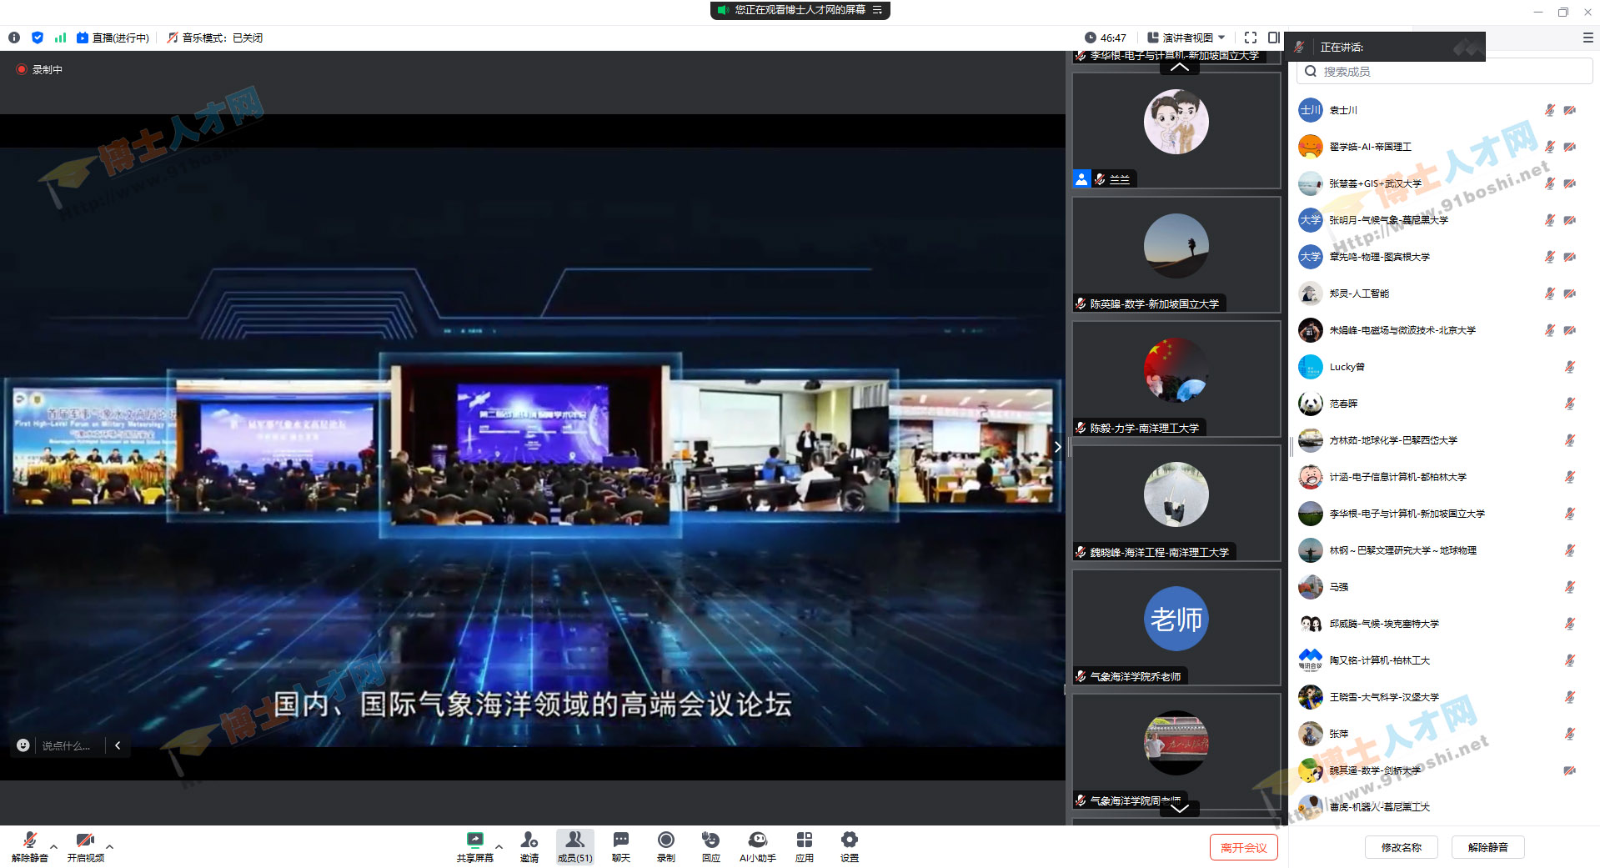Screen dimensions: 1600x868
Task: Click 翟学皓 muted microphone icon
Action: click(x=1550, y=147)
